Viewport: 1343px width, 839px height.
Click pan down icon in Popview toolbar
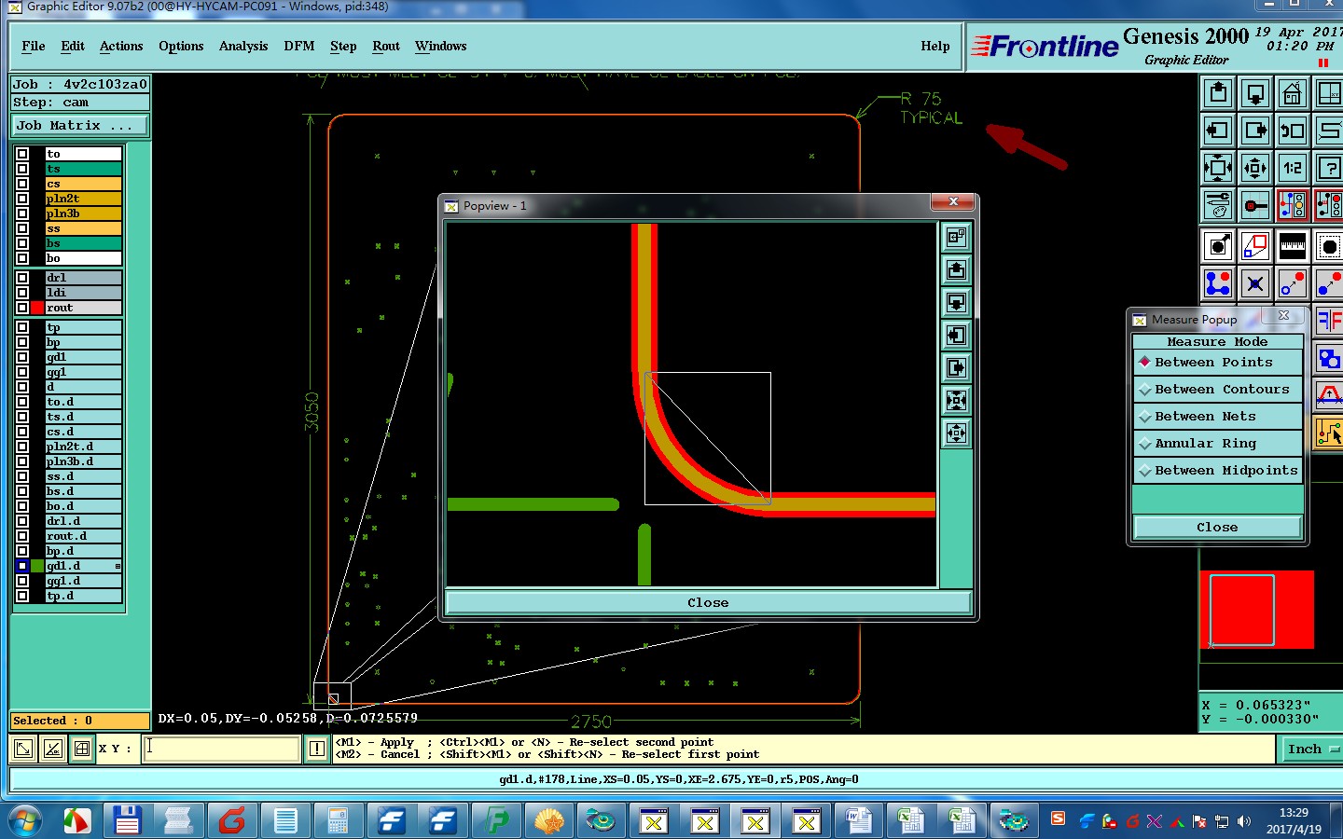(956, 302)
